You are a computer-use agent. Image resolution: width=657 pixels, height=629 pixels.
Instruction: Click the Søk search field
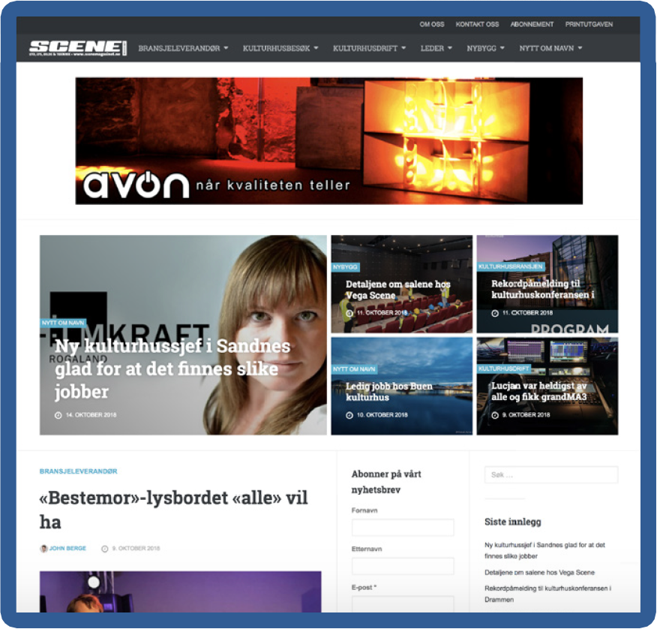551,475
